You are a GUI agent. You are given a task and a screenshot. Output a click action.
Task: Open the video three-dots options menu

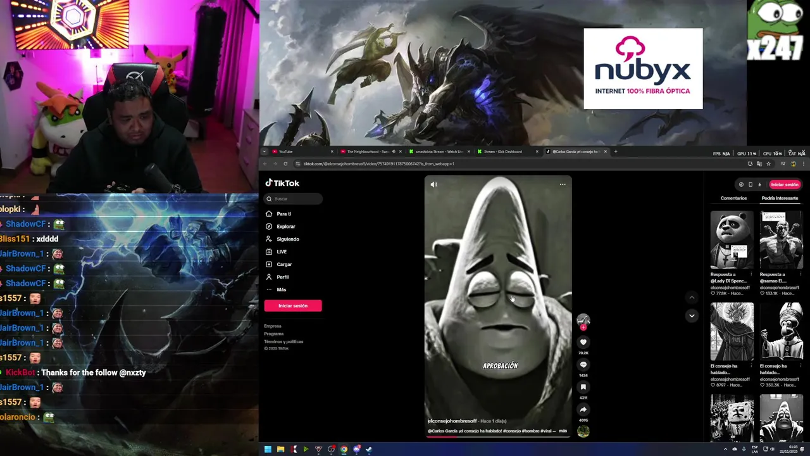click(563, 184)
